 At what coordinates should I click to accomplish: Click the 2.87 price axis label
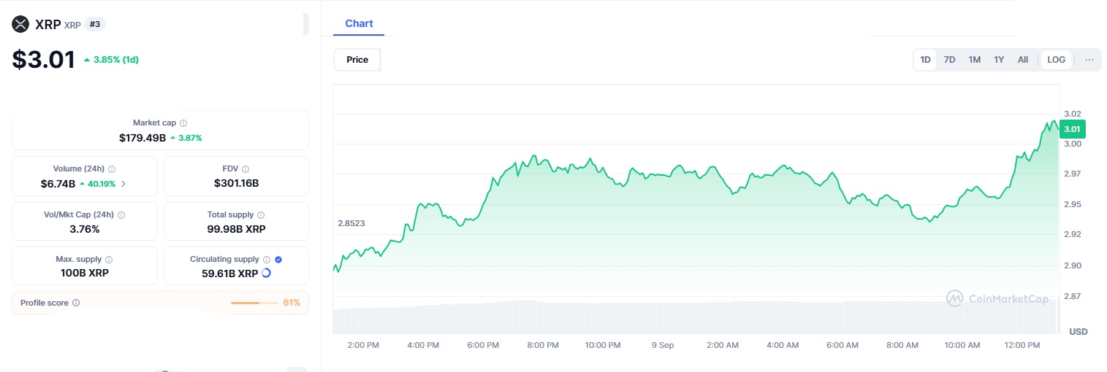pos(1072,296)
